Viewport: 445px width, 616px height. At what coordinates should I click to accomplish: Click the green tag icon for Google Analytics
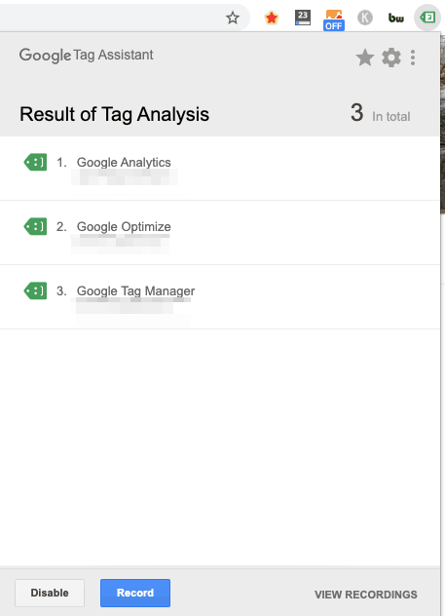35,162
